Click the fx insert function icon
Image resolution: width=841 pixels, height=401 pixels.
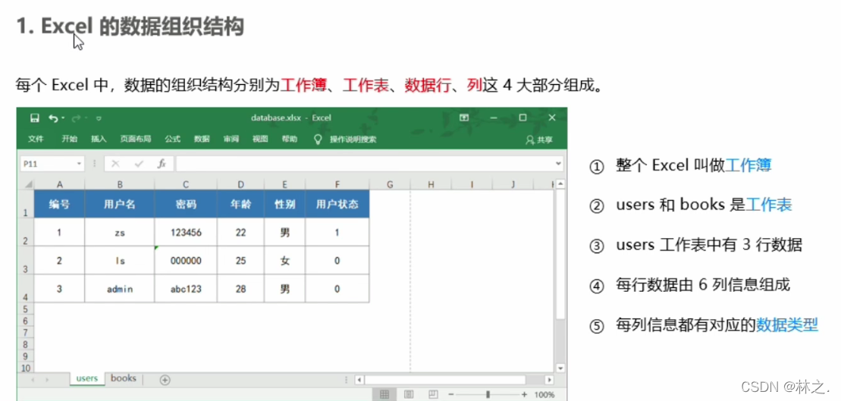pos(162,164)
